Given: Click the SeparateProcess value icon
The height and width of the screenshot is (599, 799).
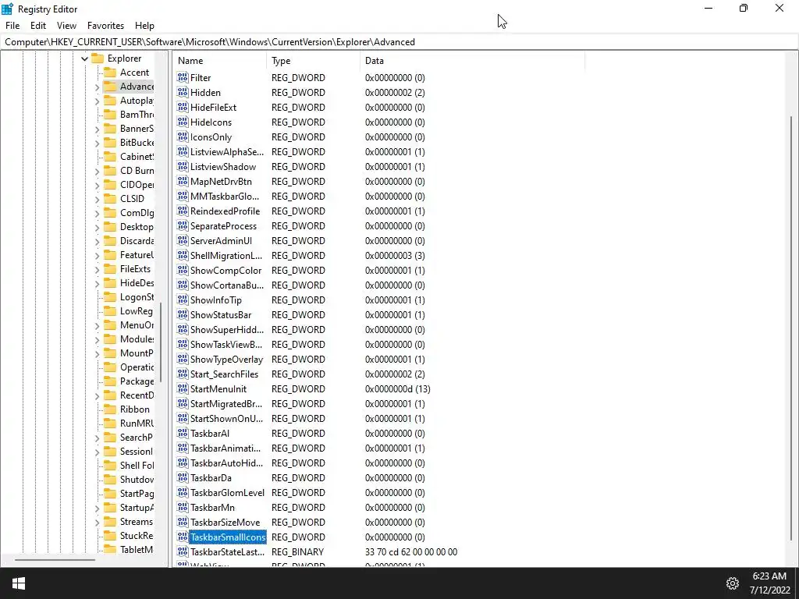Looking at the screenshot, I should pyautogui.click(x=183, y=225).
